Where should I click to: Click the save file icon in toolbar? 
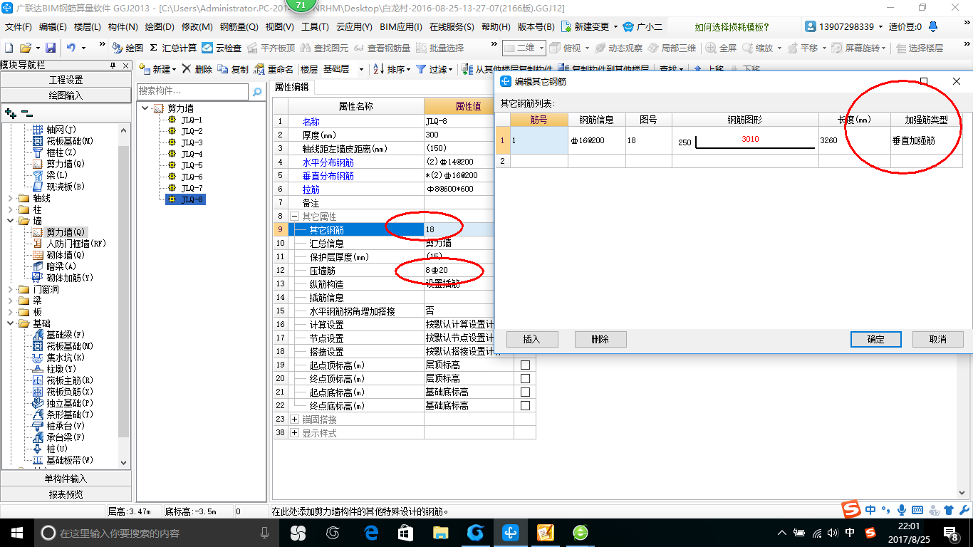pos(51,48)
